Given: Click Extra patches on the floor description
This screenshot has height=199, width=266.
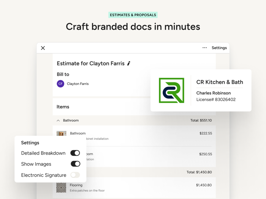Looking at the screenshot, I should [x=87, y=191].
